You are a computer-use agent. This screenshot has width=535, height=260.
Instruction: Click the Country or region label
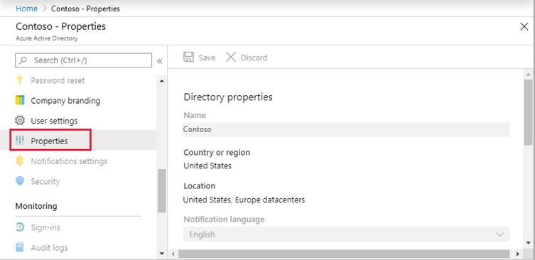217,153
